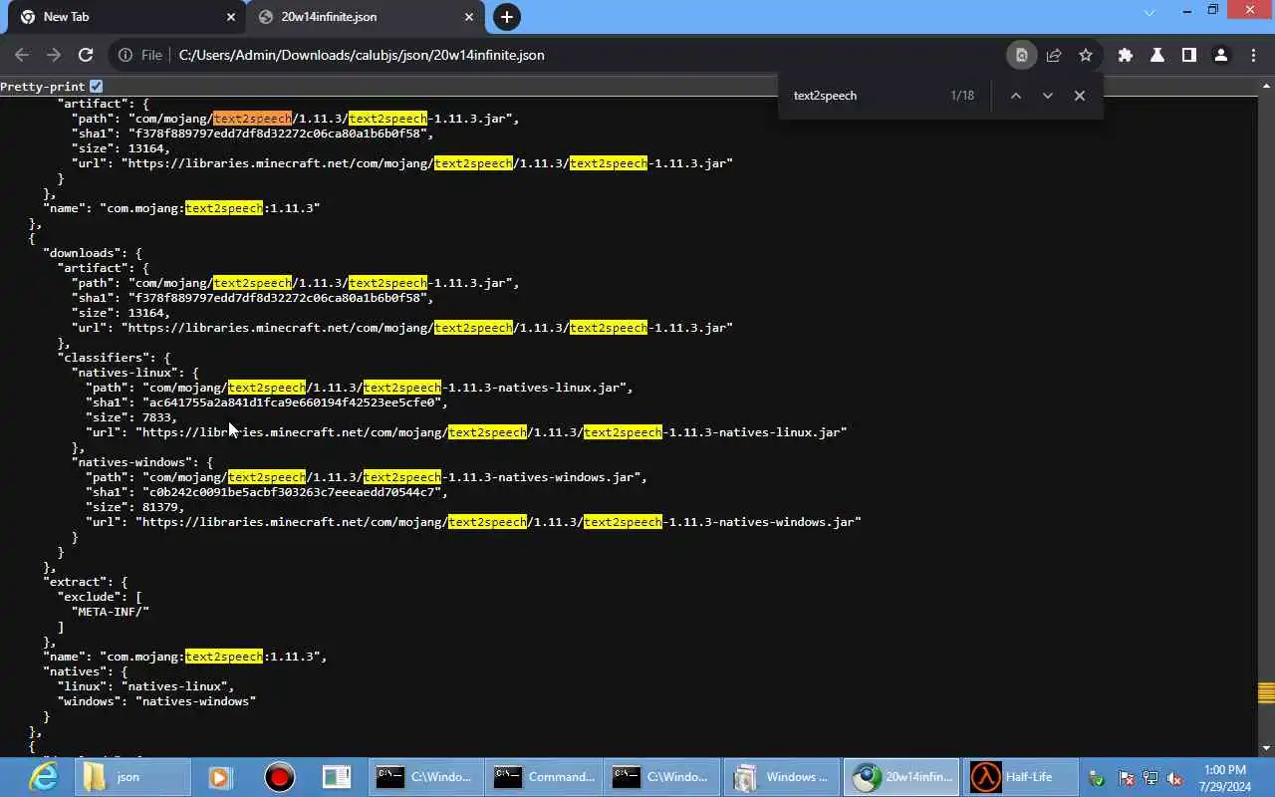
Task: Jump to next text2speech match
Action: (1047, 96)
